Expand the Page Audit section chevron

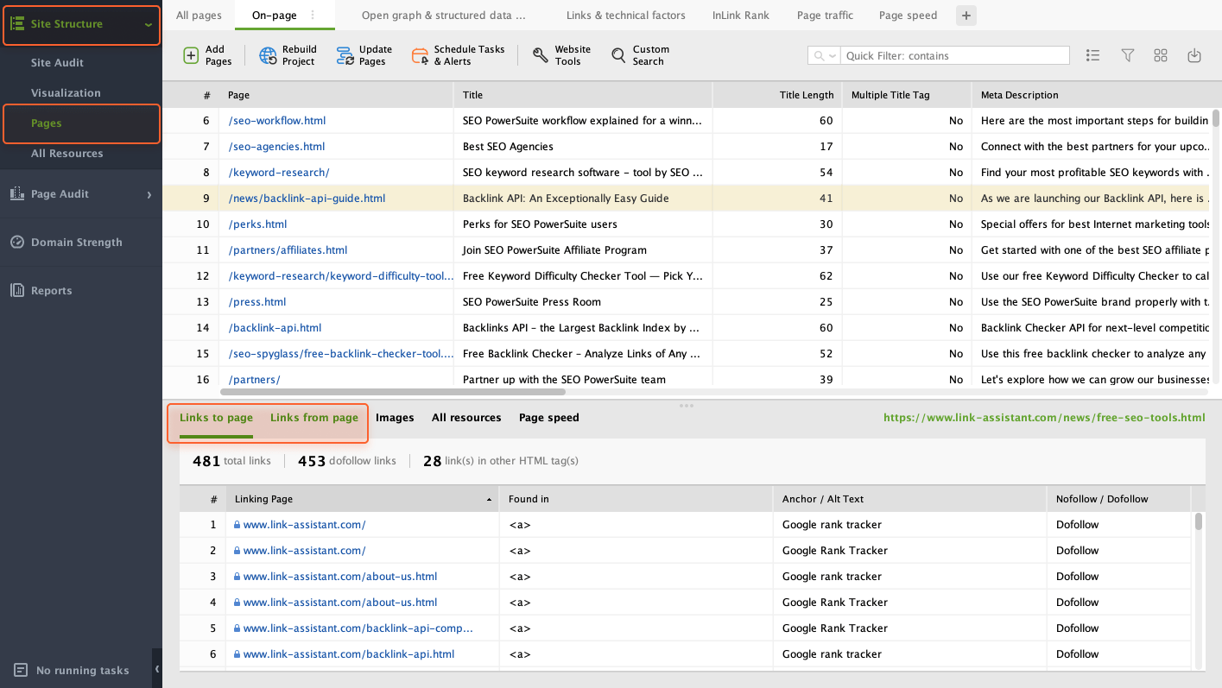click(x=149, y=195)
